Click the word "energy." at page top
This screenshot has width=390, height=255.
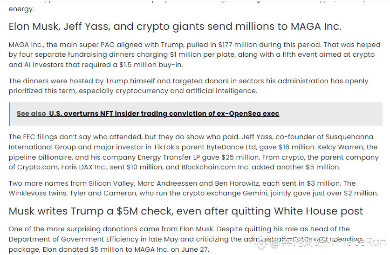point(21,9)
